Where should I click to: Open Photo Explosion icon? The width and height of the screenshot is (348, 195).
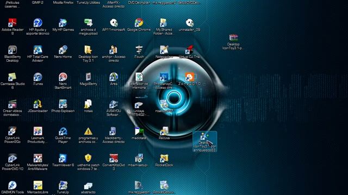point(63,104)
